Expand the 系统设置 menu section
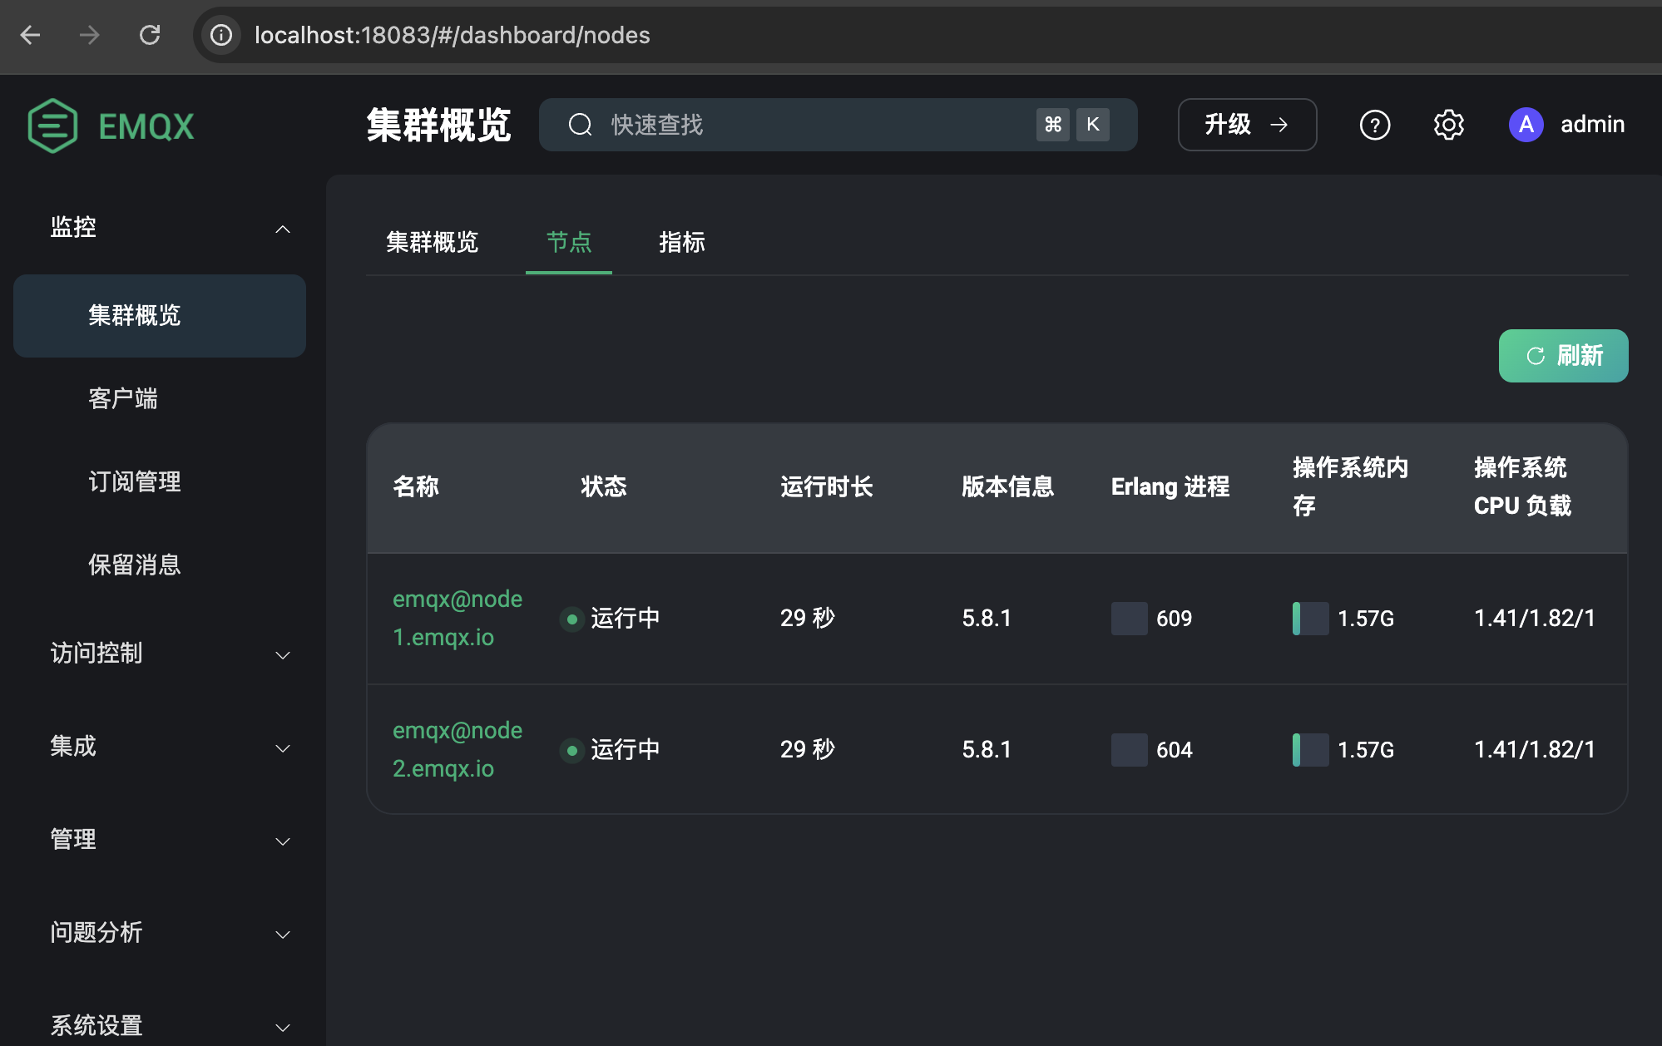 click(160, 1026)
